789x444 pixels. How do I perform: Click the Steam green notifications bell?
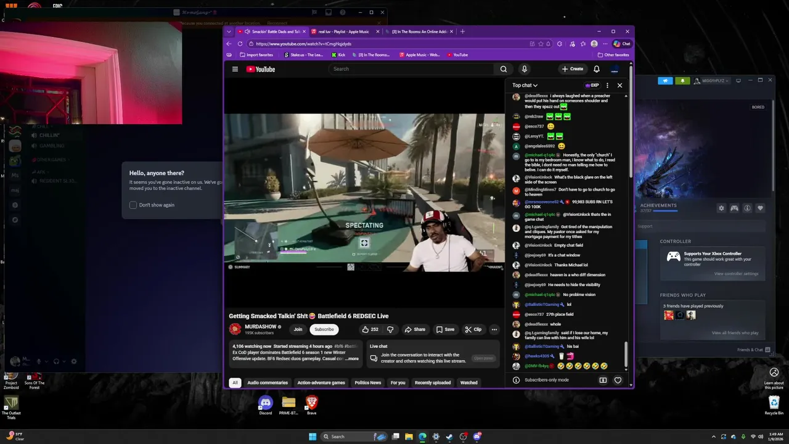pos(682,81)
